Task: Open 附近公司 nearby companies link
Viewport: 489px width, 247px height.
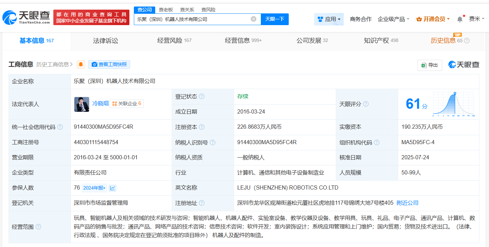Action: pos(407,203)
